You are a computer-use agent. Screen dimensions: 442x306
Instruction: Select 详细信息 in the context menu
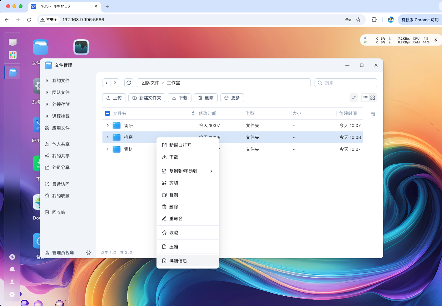(178, 261)
